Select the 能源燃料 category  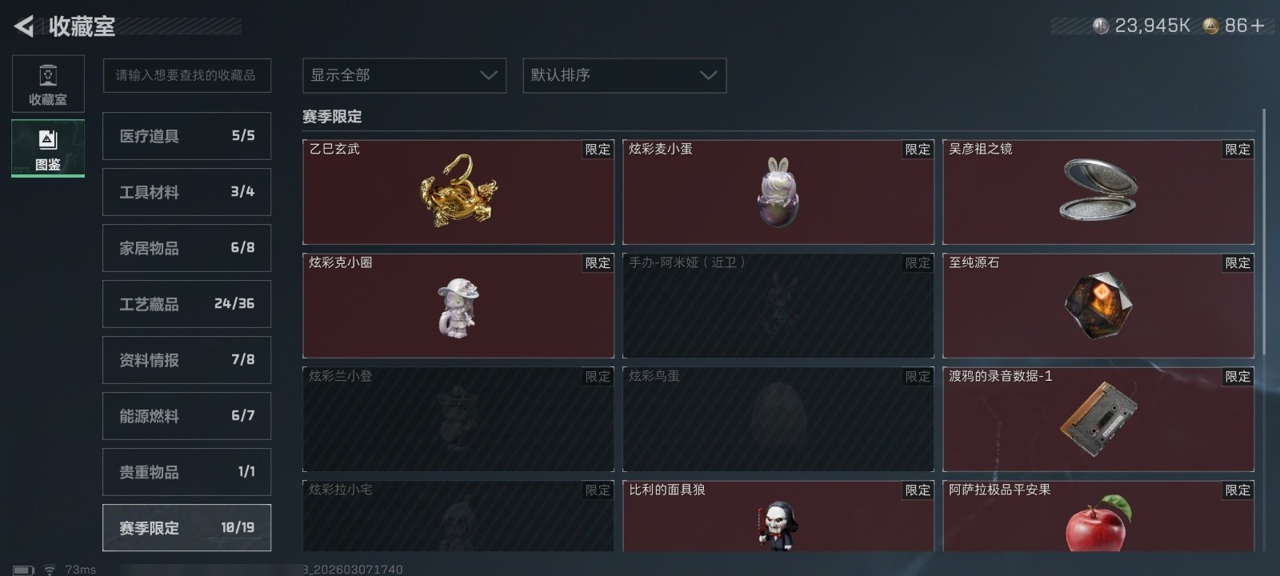tap(186, 416)
